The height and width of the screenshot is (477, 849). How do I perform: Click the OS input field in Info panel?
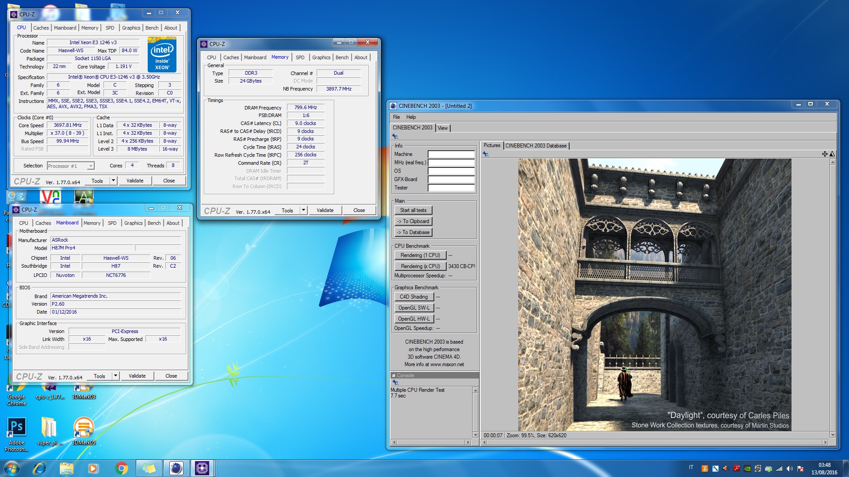[451, 171]
